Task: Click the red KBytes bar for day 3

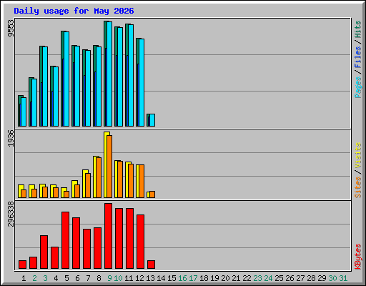Action: point(44,252)
